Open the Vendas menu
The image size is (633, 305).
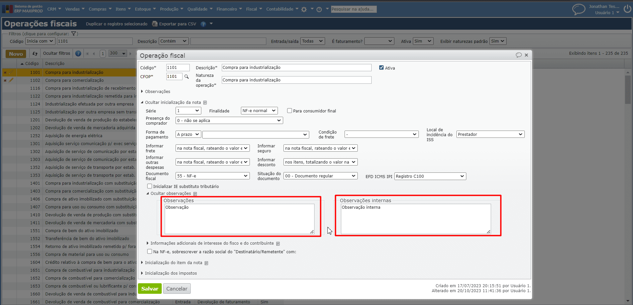(75, 9)
